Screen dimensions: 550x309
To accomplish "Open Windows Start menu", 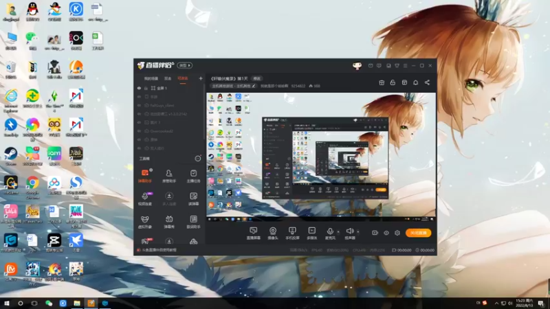I will (6, 303).
